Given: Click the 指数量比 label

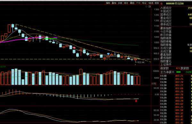Looking at the screenshot, I should pos(166,61).
